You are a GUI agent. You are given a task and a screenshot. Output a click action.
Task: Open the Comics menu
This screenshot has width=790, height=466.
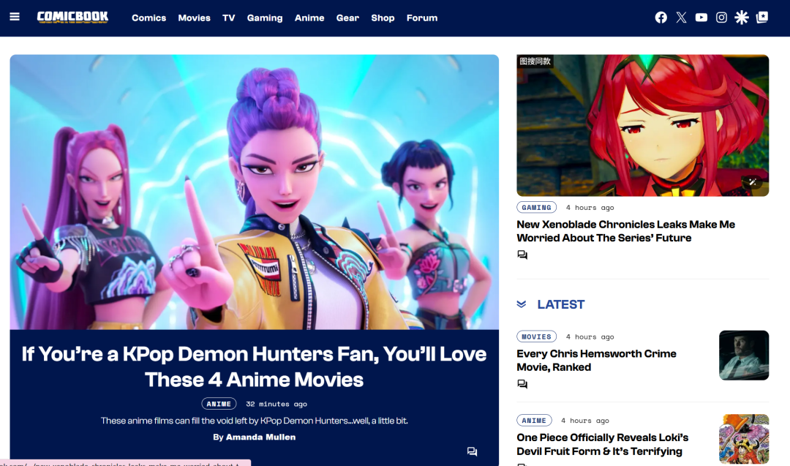click(148, 18)
